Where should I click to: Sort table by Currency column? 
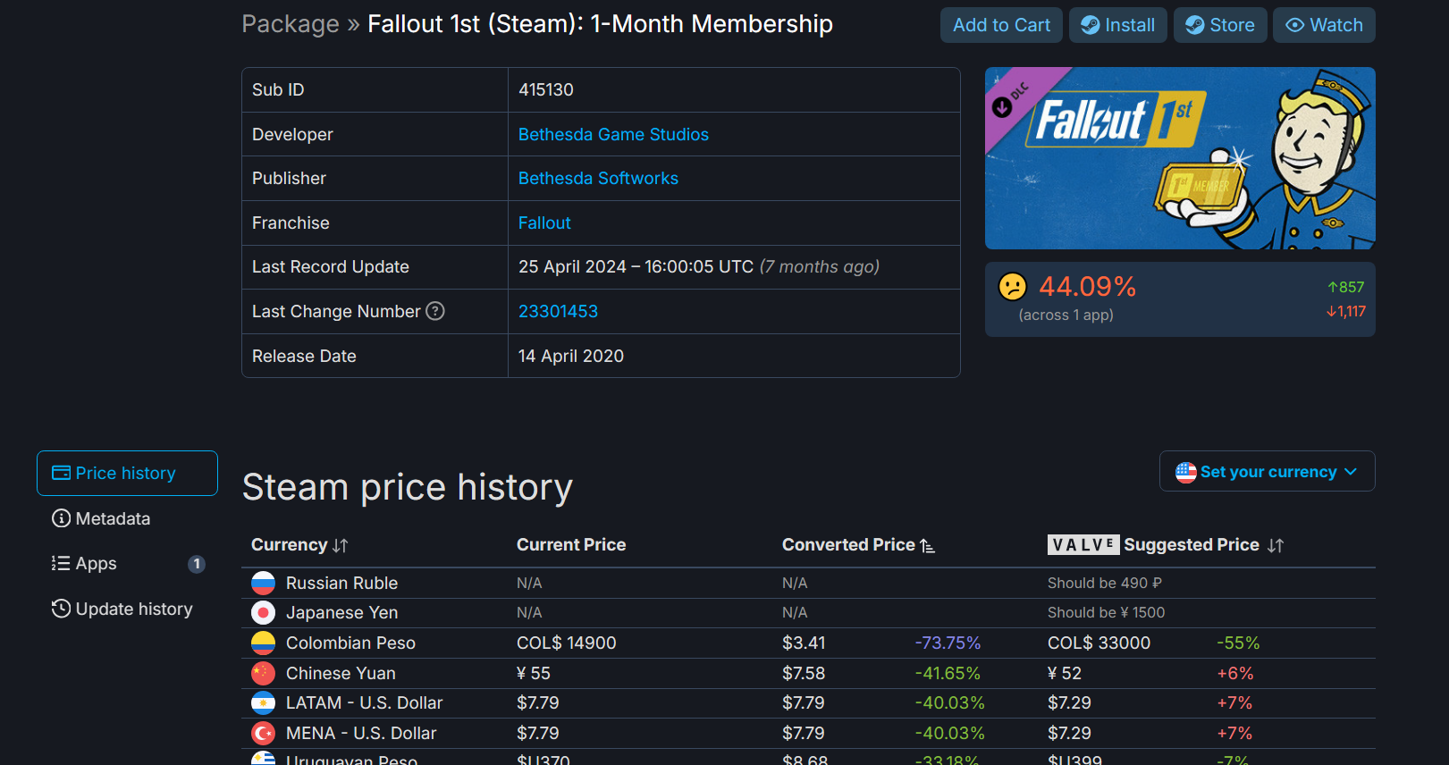click(x=299, y=545)
